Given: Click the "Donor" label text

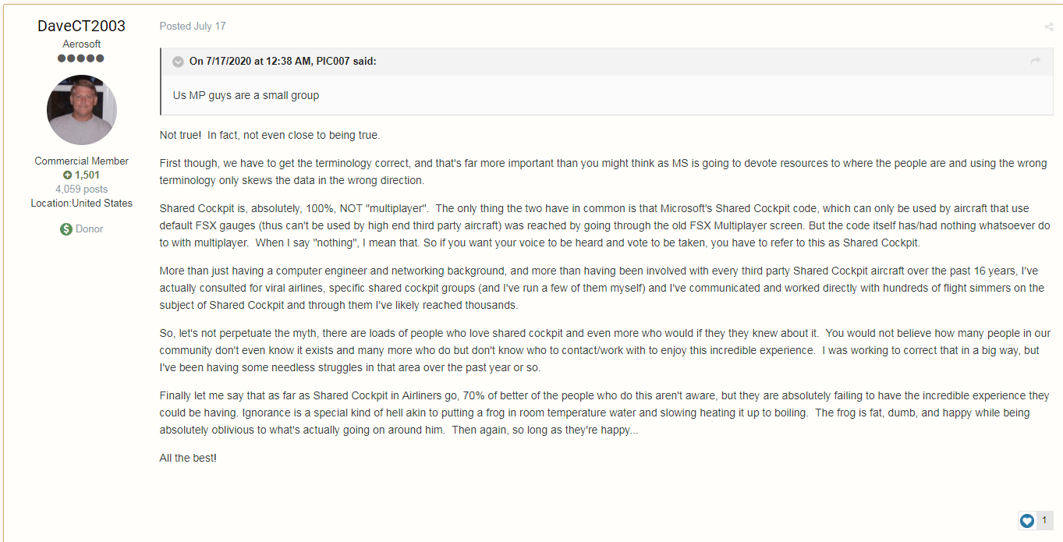Looking at the screenshot, I should pyautogui.click(x=90, y=229).
